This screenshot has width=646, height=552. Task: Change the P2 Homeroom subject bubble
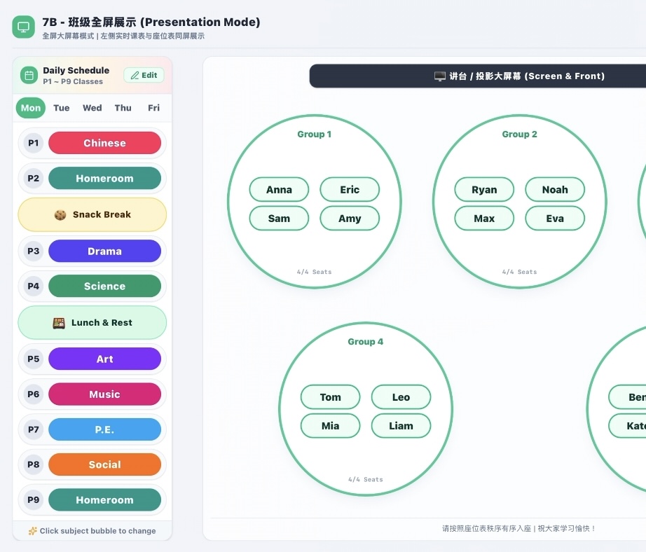(x=104, y=179)
